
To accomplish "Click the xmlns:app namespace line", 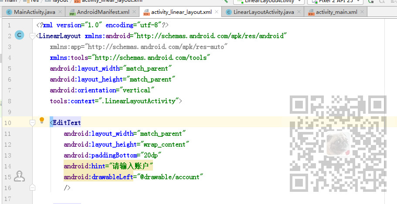I will pos(139,46).
